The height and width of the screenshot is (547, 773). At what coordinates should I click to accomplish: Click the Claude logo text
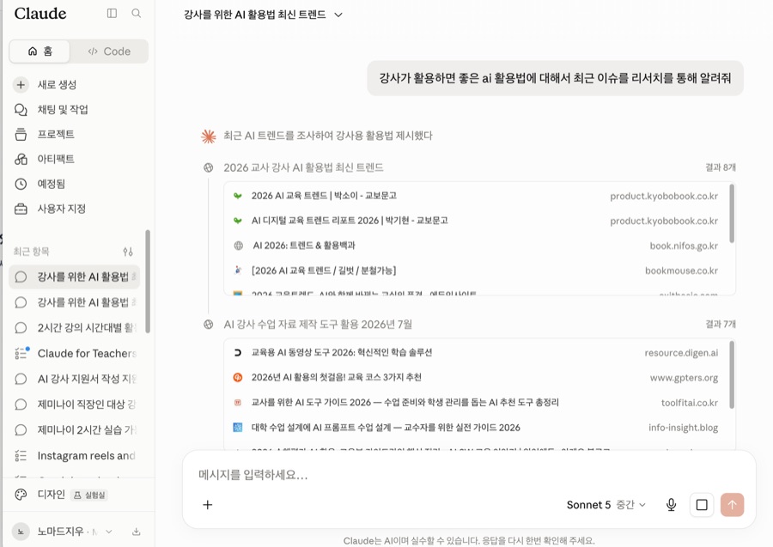pos(40,13)
